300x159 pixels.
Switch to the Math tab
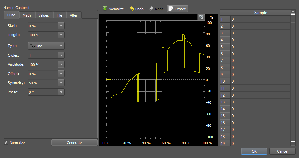tap(27, 15)
